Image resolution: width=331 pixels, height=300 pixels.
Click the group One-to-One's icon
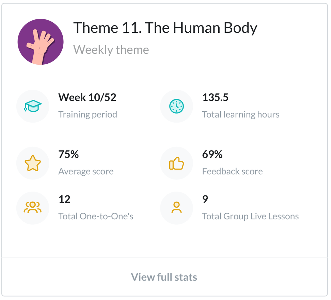tap(33, 208)
